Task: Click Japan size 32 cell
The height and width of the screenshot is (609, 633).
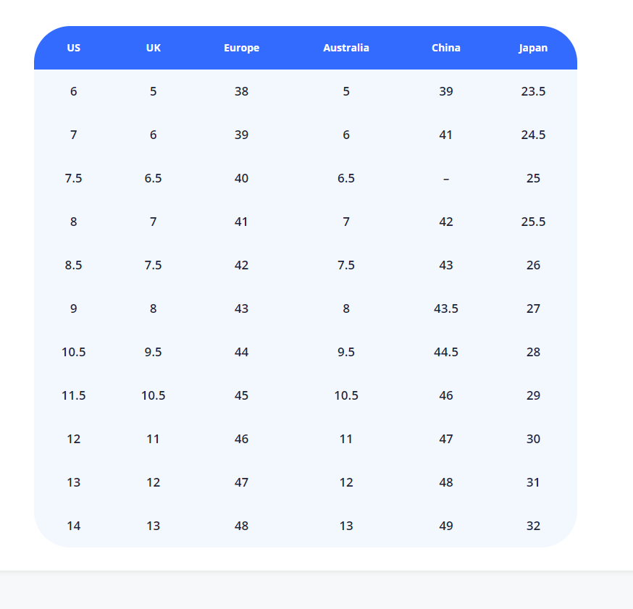Action: [x=533, y=526]
